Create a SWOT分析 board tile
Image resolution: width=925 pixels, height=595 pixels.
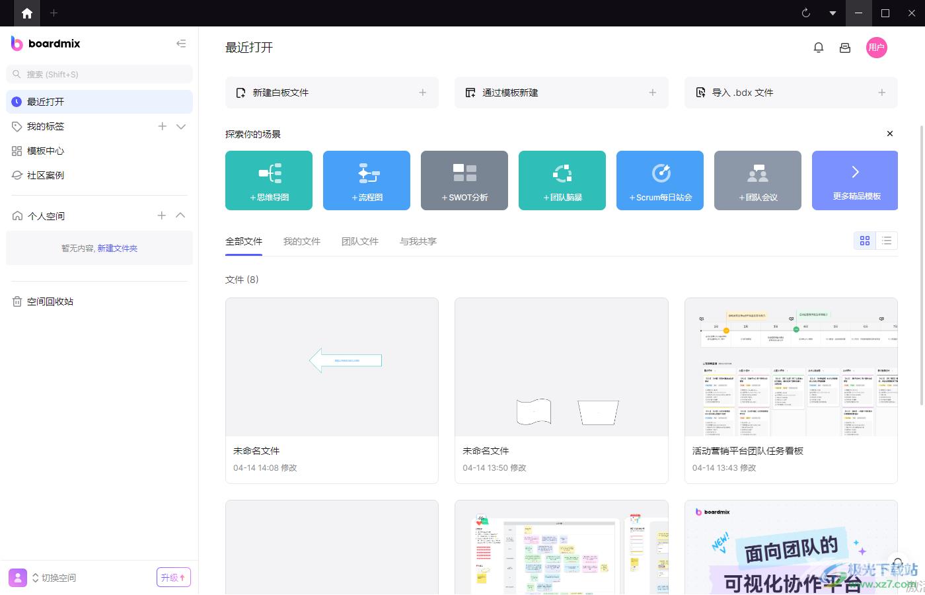(x=464, y=180)
